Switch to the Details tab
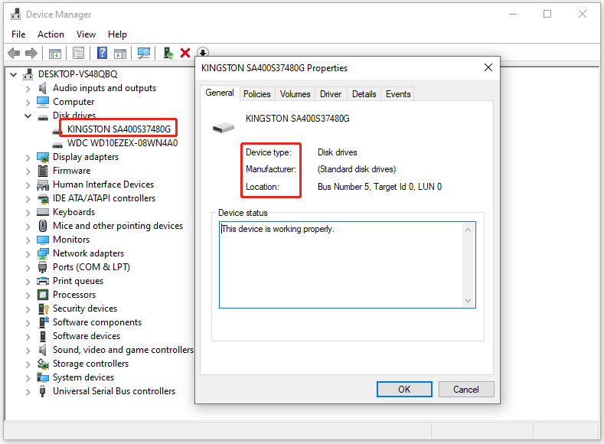The height and width of the screenshot is (444, 604). [364, 94]
